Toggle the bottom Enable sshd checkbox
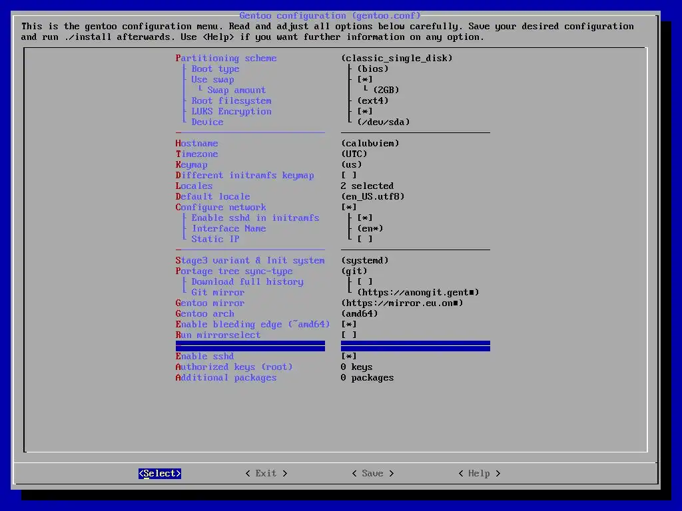 (x=349, y=357)
